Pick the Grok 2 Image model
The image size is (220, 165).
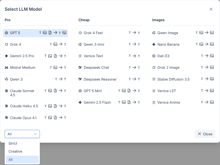170,67
